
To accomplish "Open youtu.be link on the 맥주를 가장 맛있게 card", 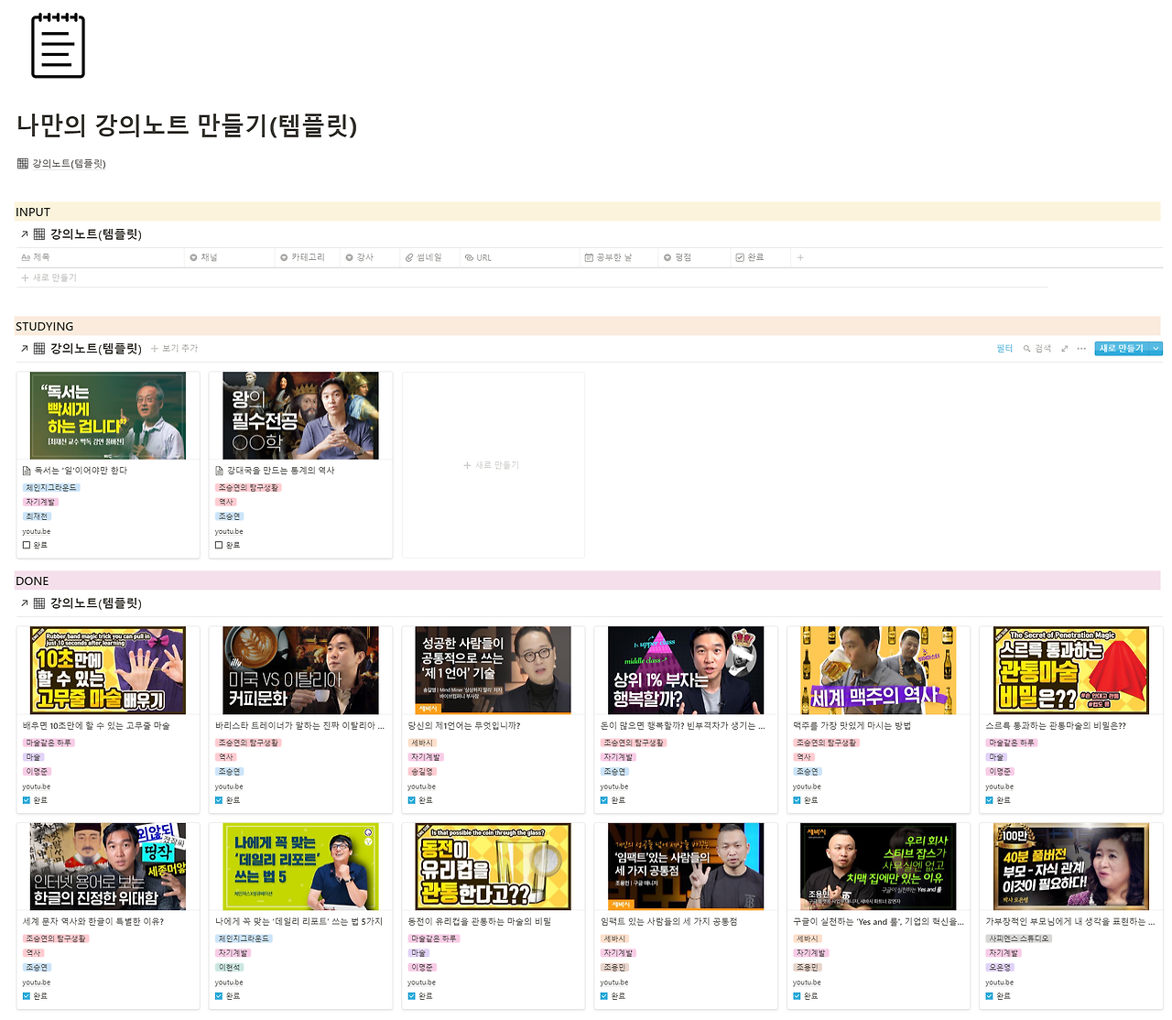I will tap(807, 787).
